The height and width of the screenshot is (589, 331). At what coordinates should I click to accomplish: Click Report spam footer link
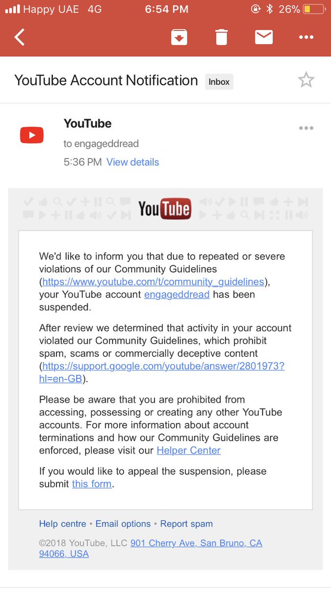tap(186, 524)
